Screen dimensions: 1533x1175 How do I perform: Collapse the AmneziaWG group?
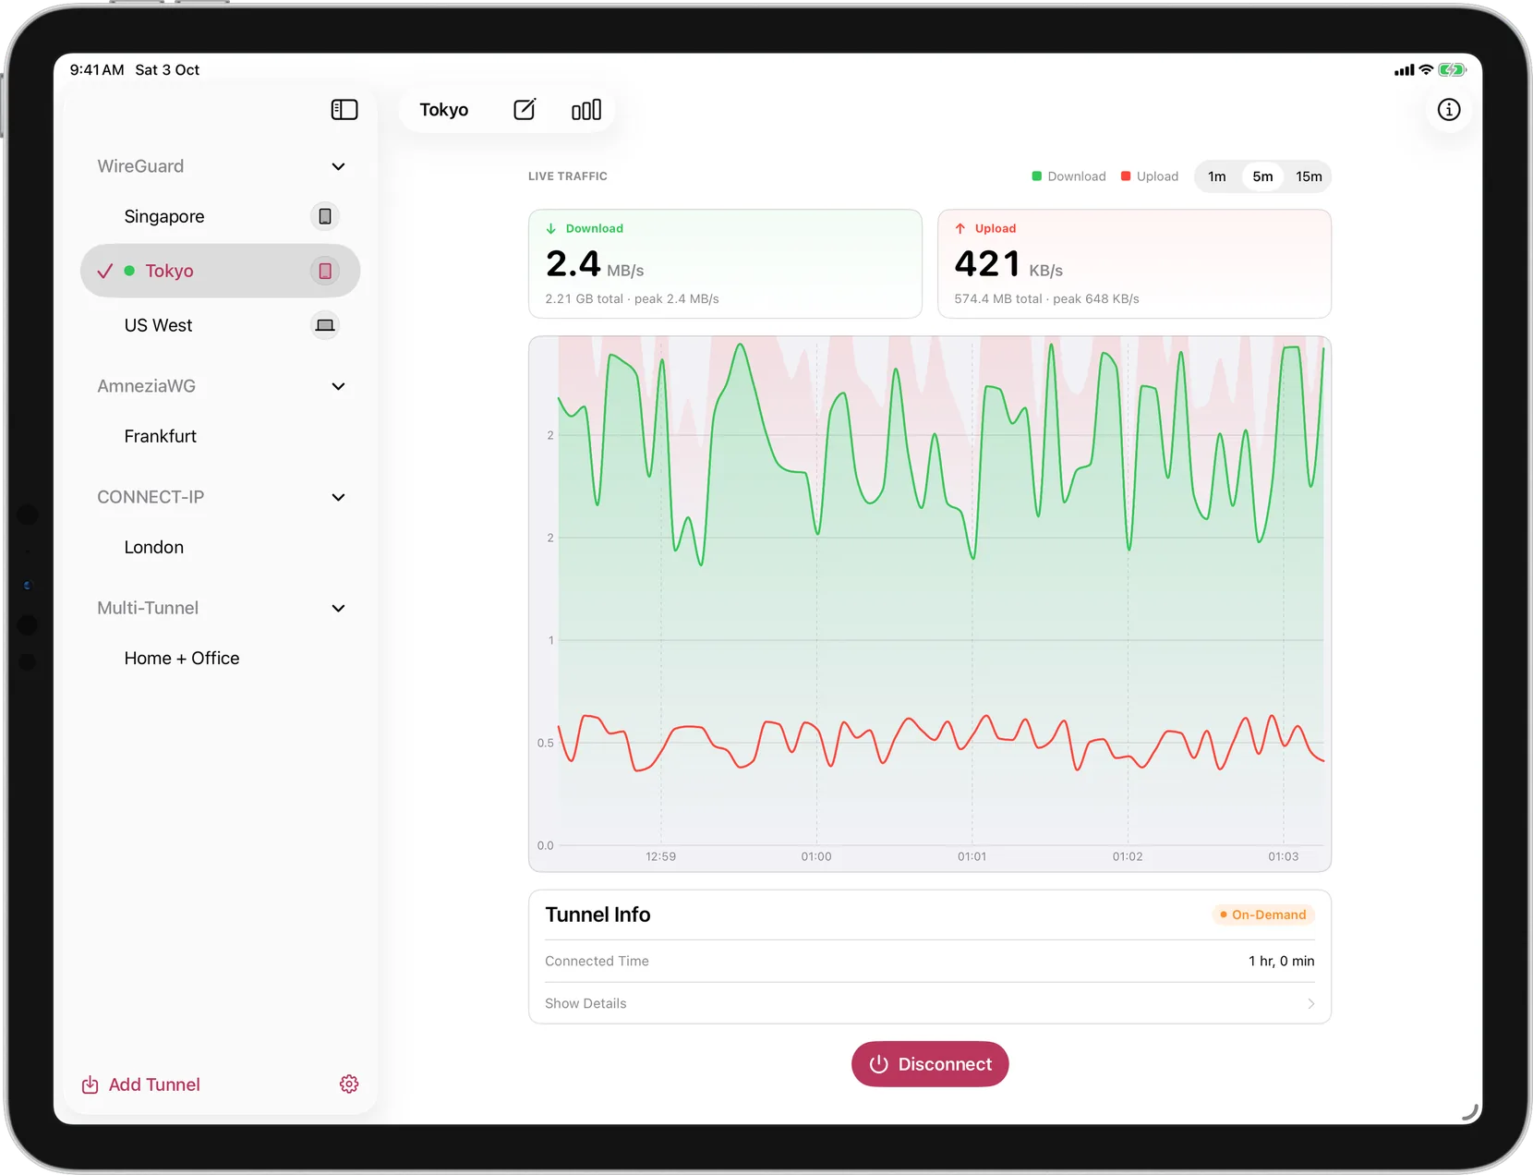[338, 386]
